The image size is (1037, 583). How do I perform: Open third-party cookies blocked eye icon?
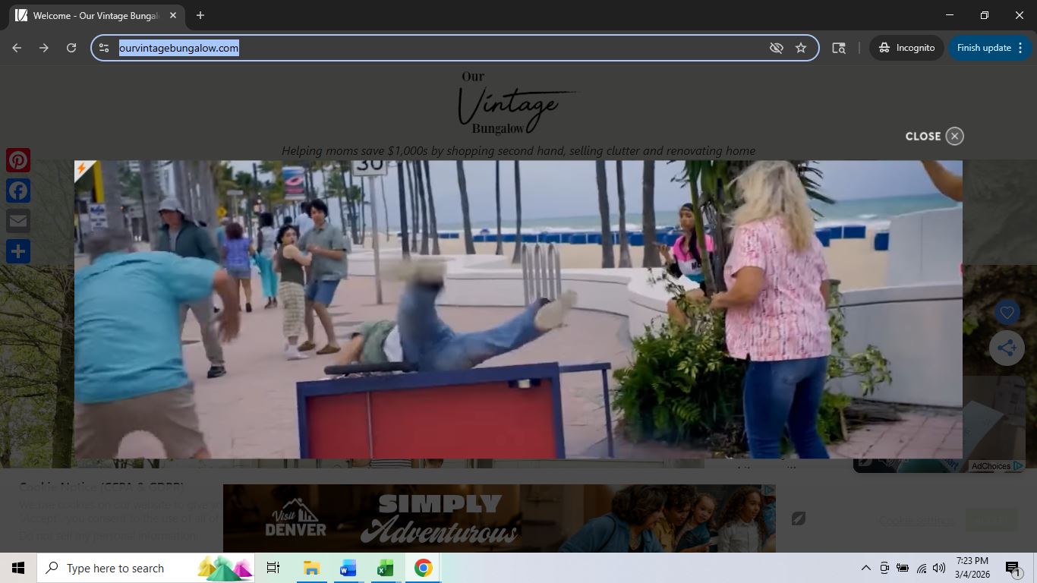(776, 48)
